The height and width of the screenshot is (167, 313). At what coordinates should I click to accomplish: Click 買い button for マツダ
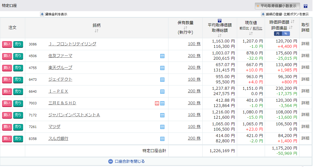[7, 127]
